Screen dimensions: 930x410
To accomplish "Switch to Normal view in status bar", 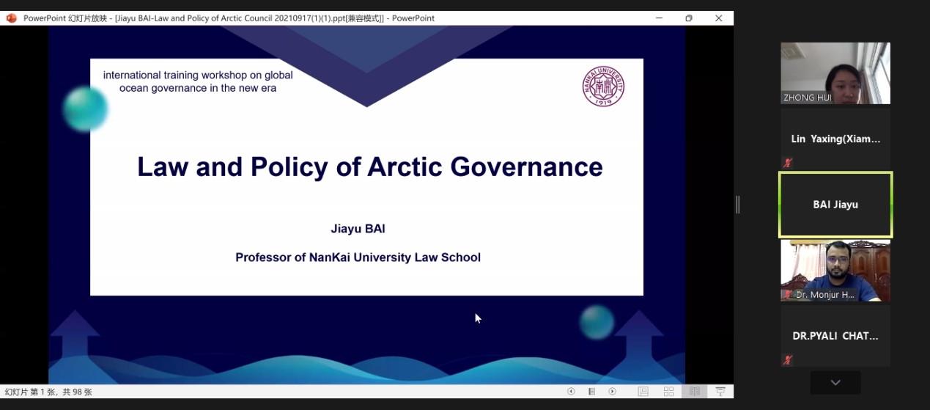I will tap(643, 392).
